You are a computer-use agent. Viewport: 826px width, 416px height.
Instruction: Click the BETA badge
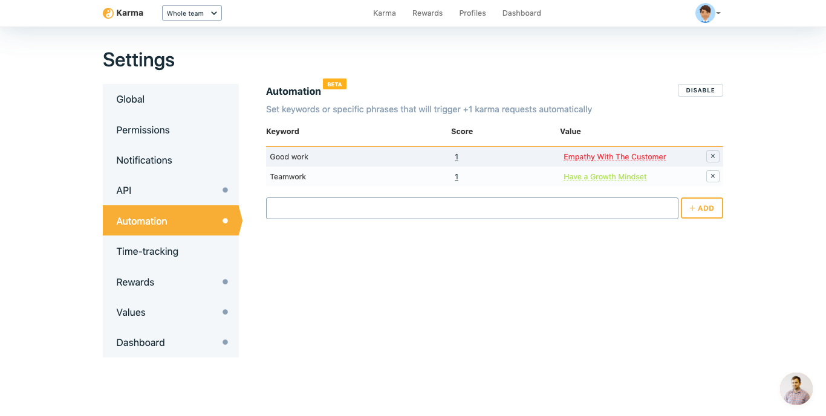[334, 85]
